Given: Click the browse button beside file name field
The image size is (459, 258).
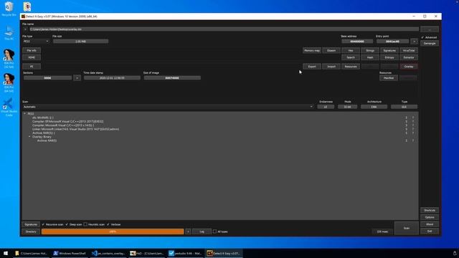Looking at the screenshot, I should pos(430,29).
